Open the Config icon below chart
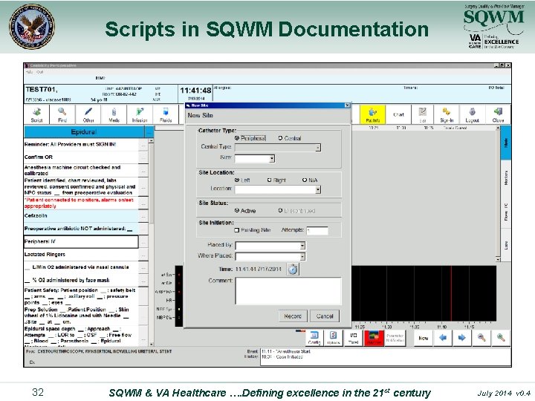 coord(314,338)
